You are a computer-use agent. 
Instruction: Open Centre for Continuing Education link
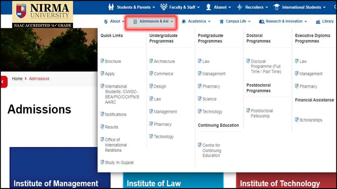(x=212, y=150)
